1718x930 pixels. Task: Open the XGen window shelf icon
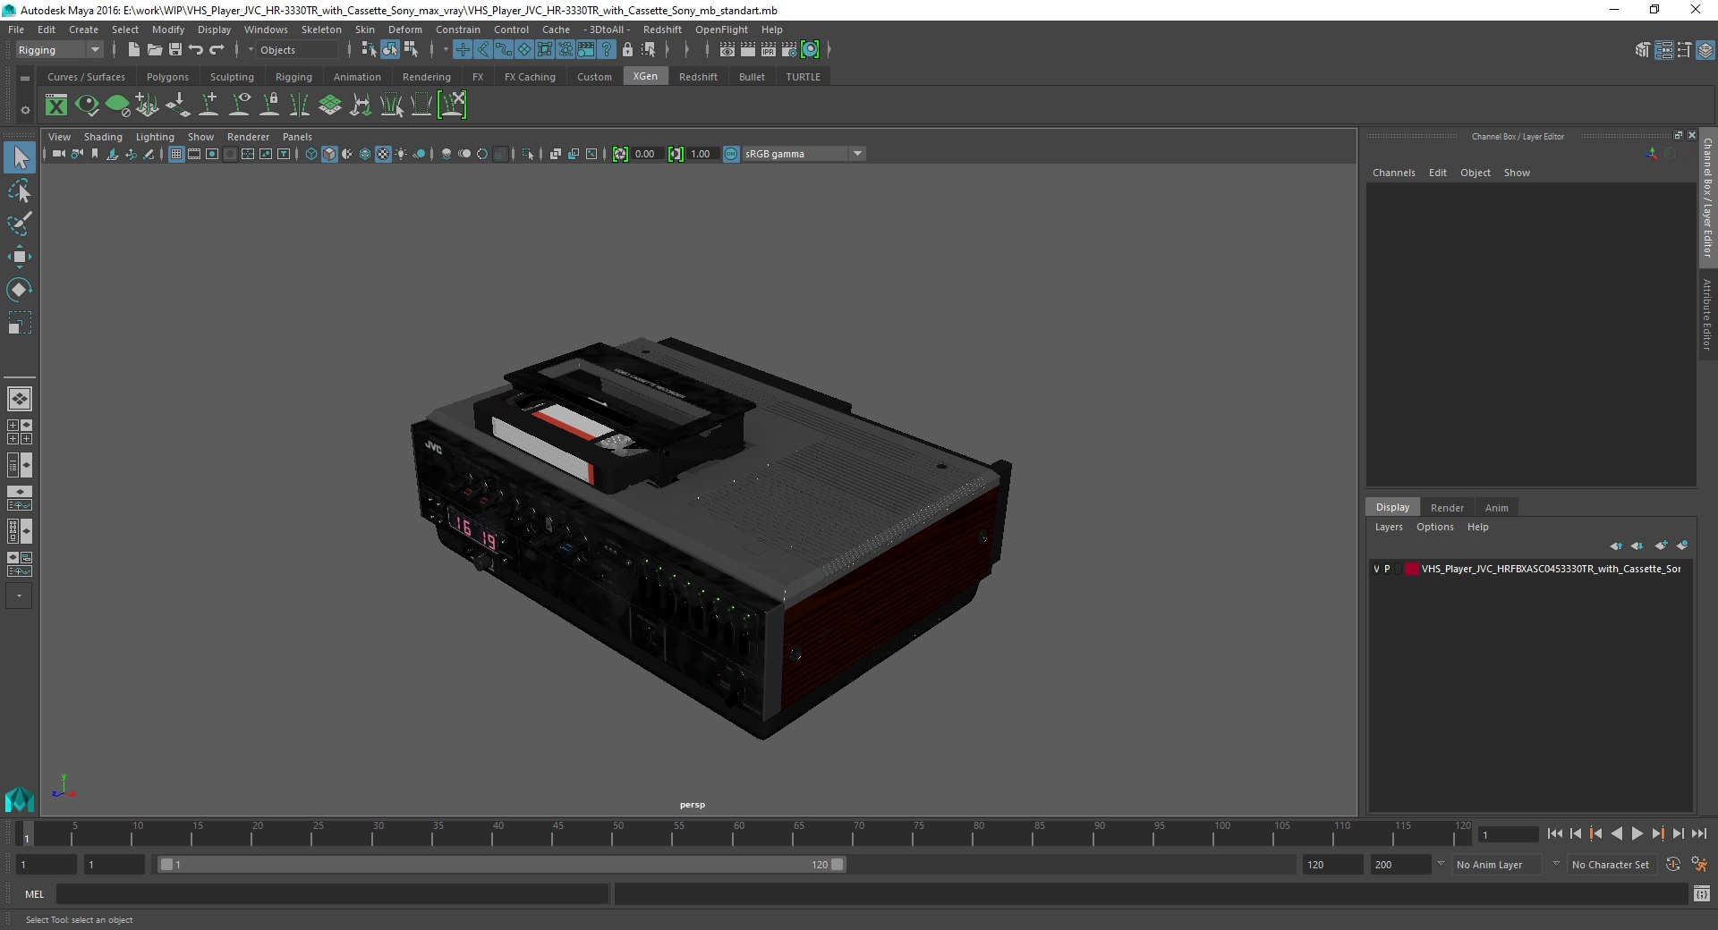tap(56, 106)
